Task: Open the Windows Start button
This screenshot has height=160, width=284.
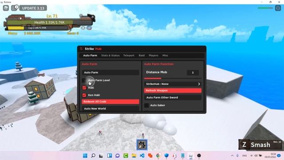Action: [85, 156]
